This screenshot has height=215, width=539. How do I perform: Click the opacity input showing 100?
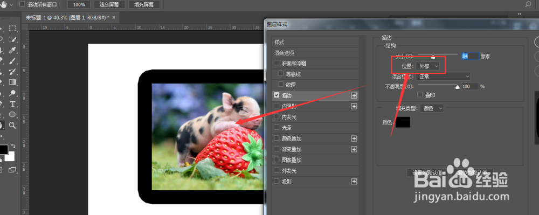point(470,87)
